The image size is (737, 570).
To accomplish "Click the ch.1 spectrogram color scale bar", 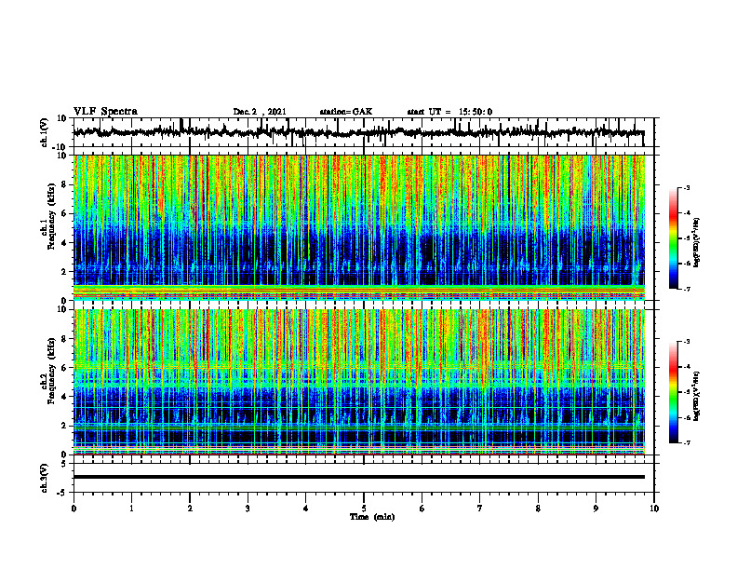I will click(674, 238).
